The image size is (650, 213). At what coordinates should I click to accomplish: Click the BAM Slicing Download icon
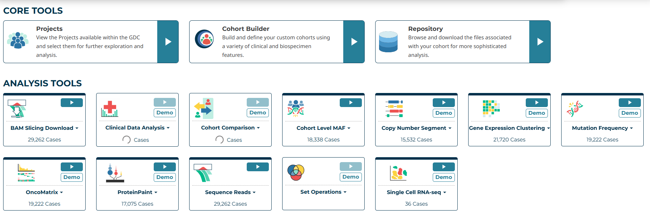coord(17,108)
